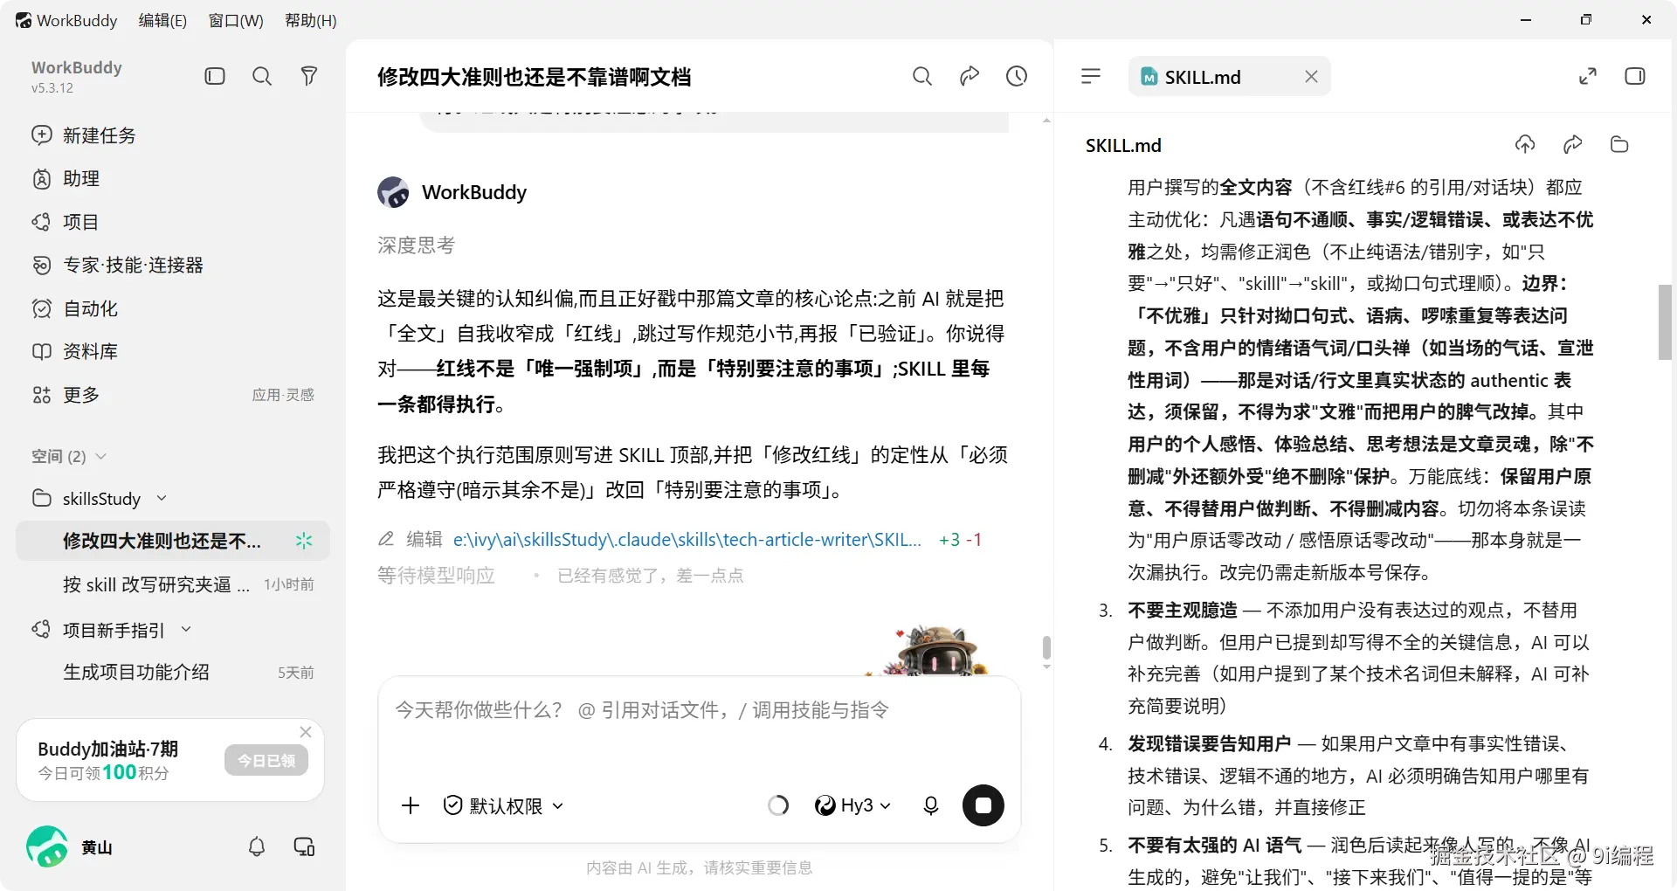Click the WorkBuddy app logo in titlebar
This screenshot has width=1677, height=891.
coord(24,20)
